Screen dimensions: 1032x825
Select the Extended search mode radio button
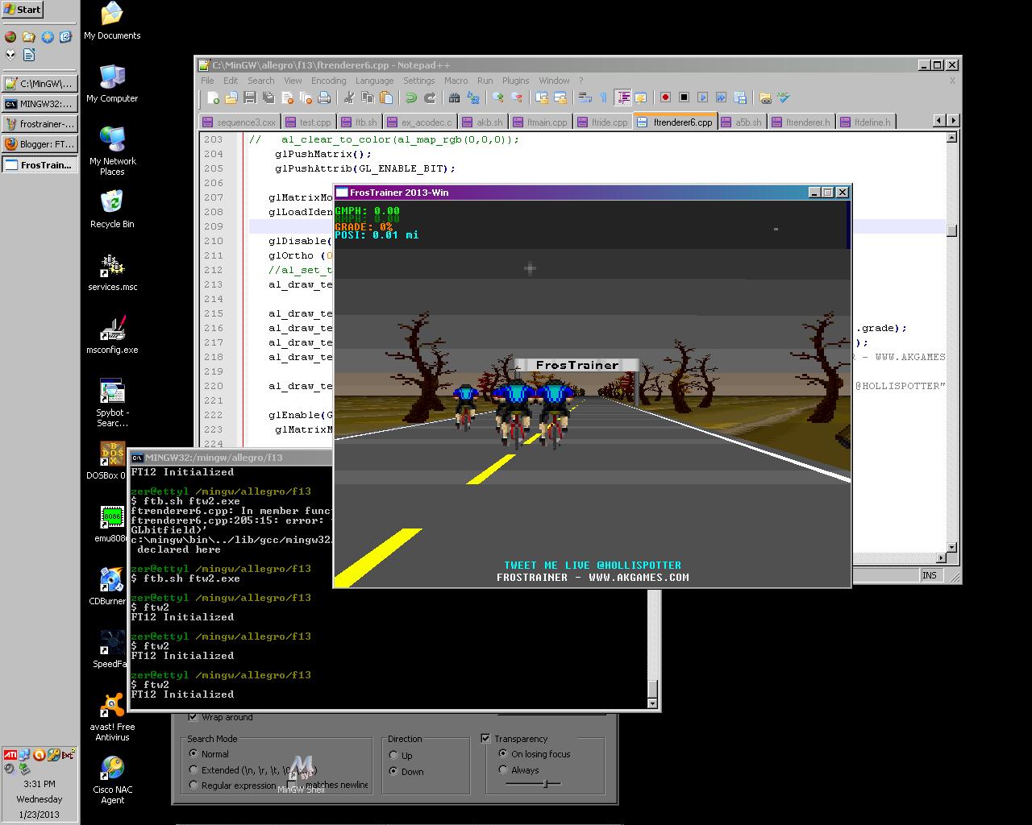pyautogui.click(x=193, y=769)
